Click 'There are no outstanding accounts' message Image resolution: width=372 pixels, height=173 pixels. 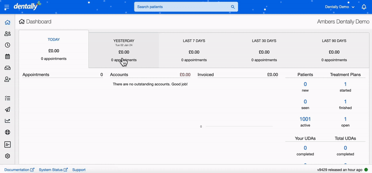click(x=150, y=84)
